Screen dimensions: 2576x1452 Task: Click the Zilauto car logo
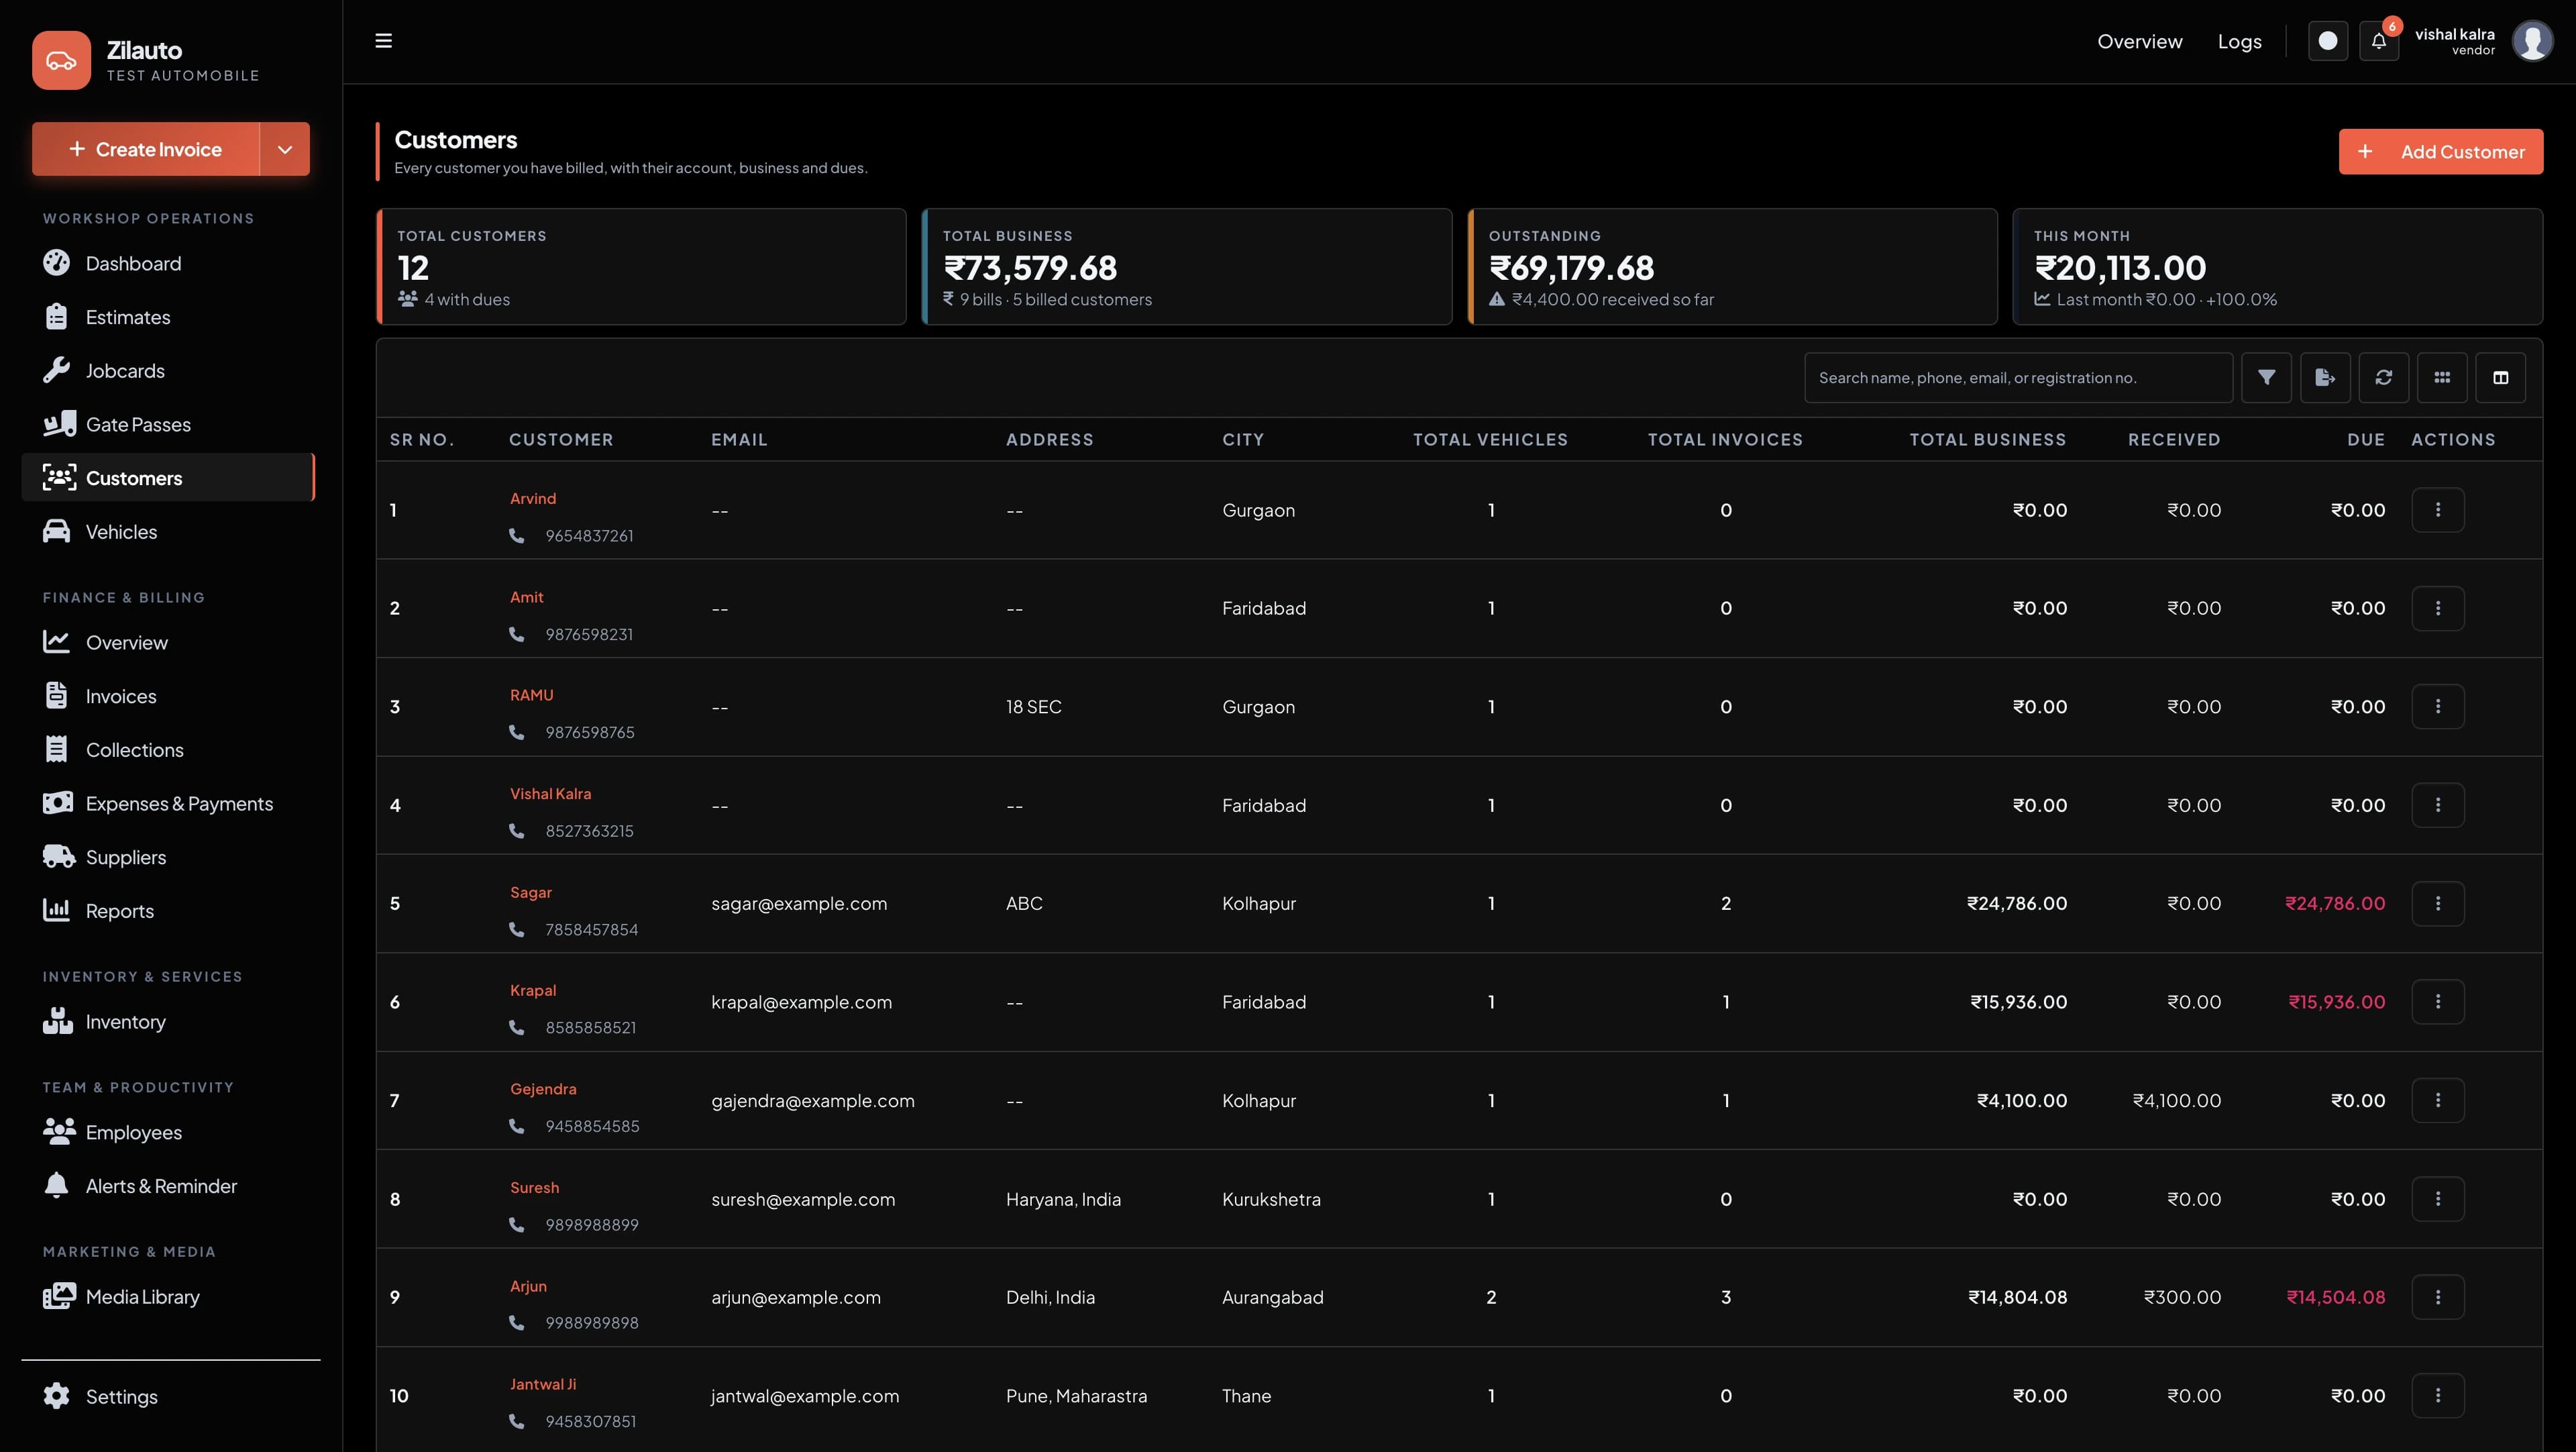click(x=61, y=60)
